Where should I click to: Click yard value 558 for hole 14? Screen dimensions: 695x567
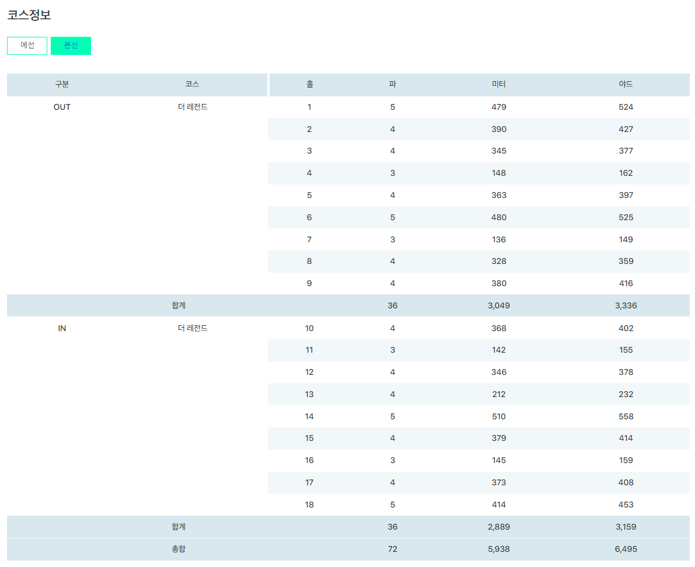(x=626, y=416)
